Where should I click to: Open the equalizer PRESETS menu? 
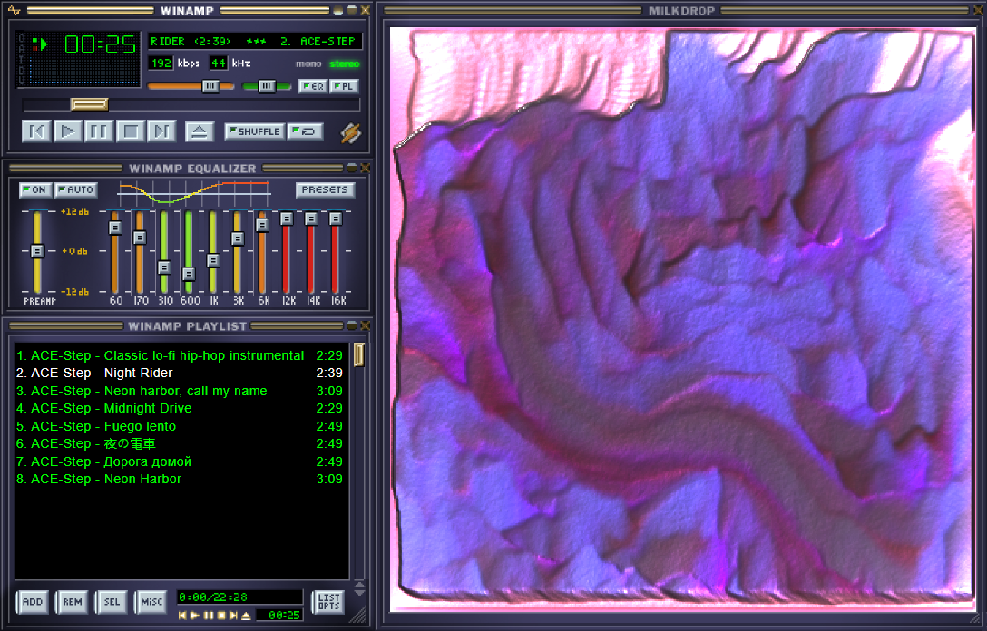coord(325,189)
